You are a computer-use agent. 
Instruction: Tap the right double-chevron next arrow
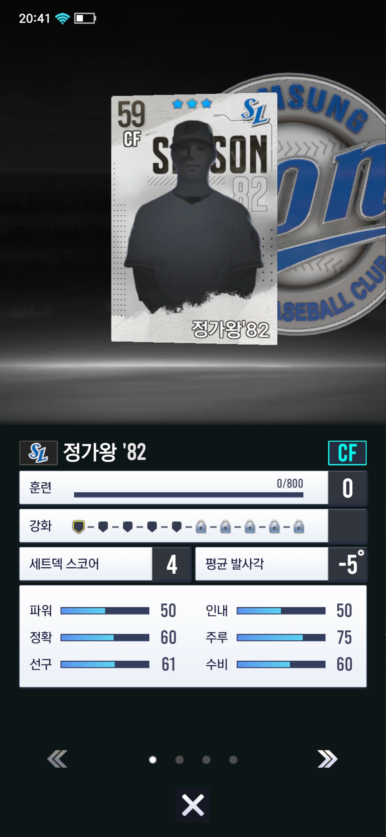pos(327,759)
